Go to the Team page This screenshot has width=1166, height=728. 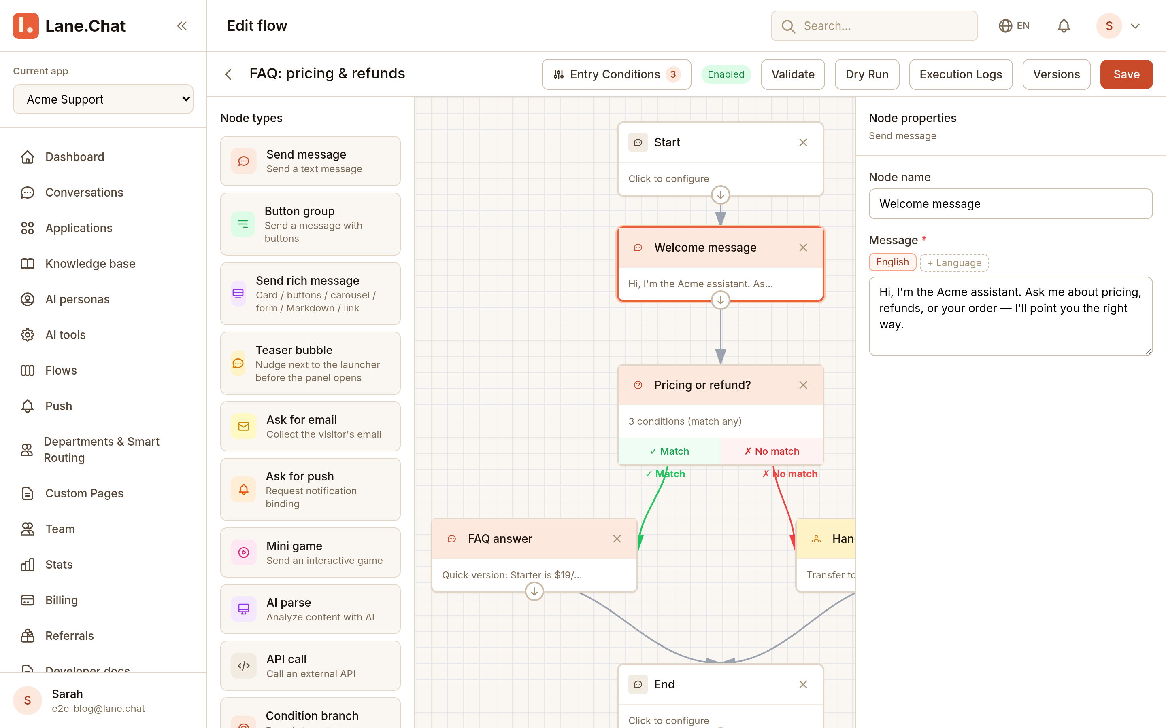[x=103, y=529]
